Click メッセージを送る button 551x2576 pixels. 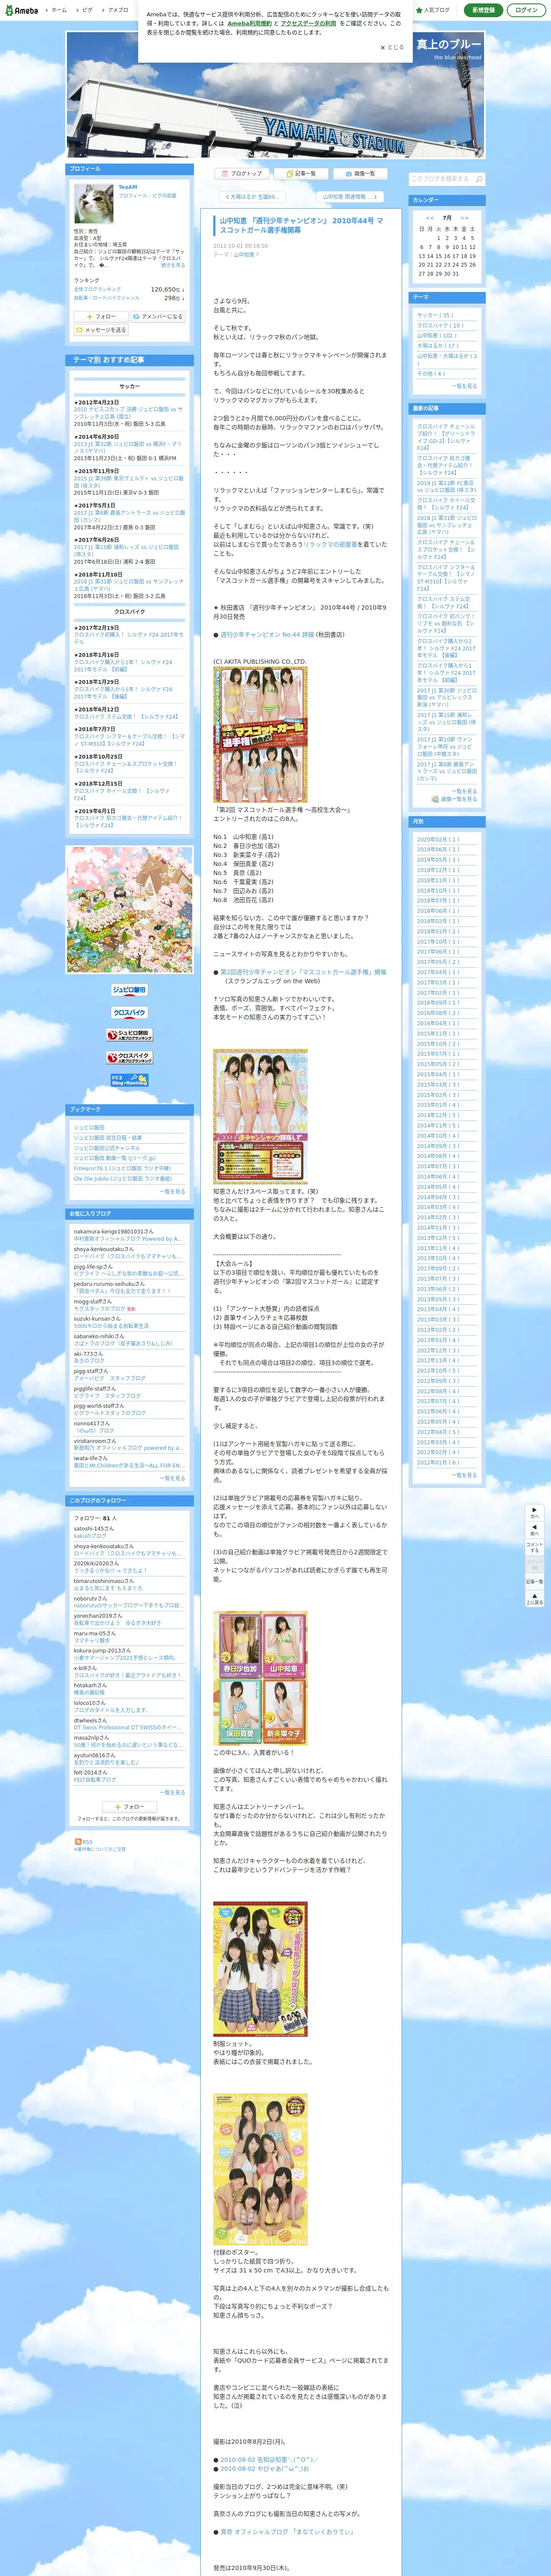click(101, 330)
